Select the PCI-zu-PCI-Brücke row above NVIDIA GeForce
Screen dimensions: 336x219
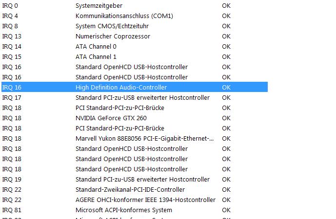tap(135, 108)
